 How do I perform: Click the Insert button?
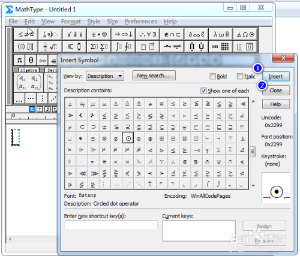coord(276,77)
